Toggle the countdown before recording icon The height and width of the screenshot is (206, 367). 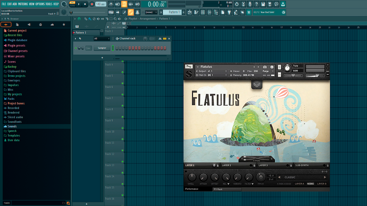(124, 4)
